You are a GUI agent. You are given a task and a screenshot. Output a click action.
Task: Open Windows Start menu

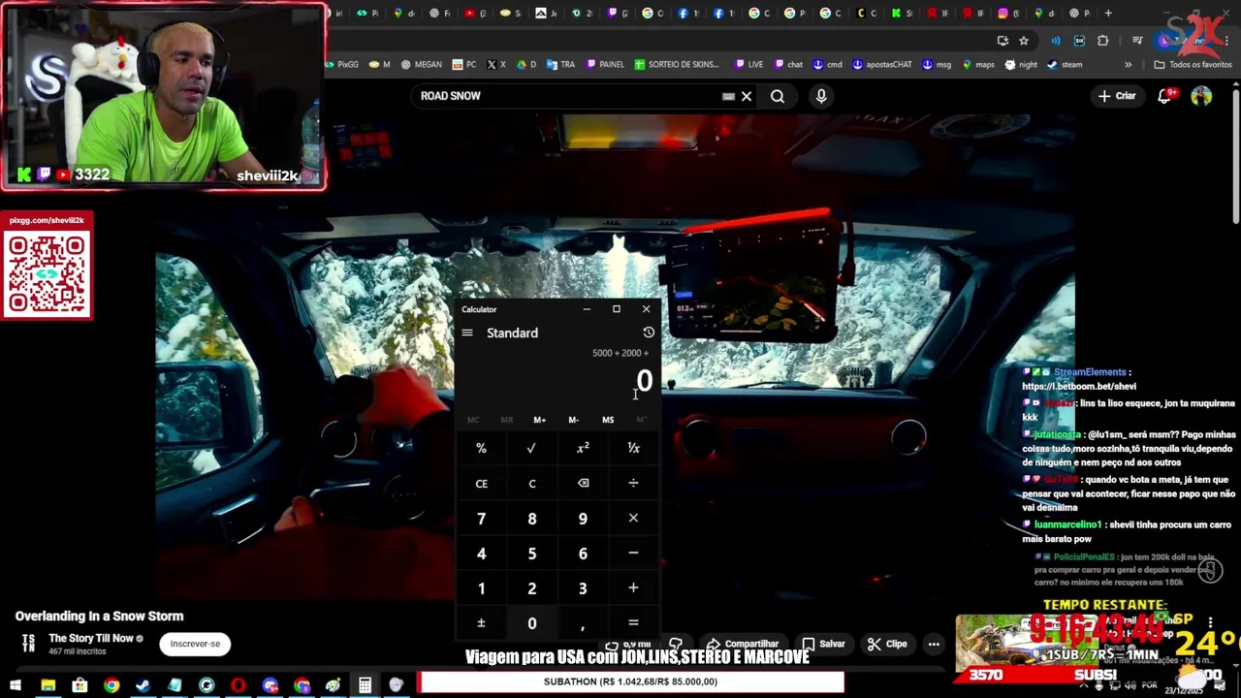[x=16, y=685]
